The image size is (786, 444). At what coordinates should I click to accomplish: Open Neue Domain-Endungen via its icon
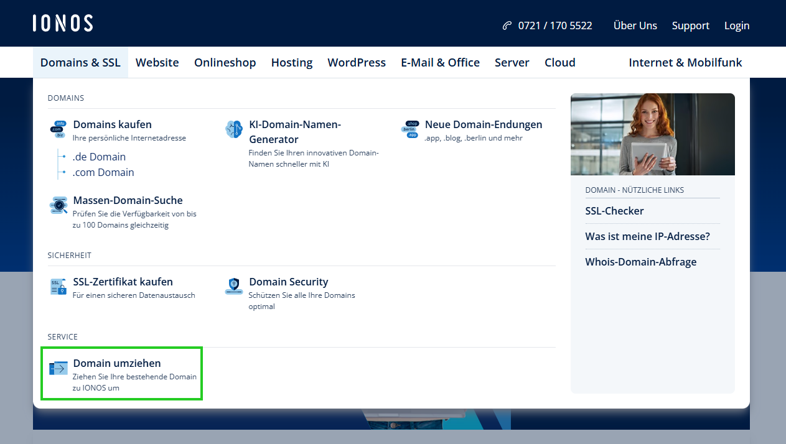click(410, 129)
